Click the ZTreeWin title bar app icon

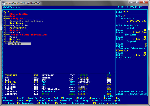click(x=3, y=3)
